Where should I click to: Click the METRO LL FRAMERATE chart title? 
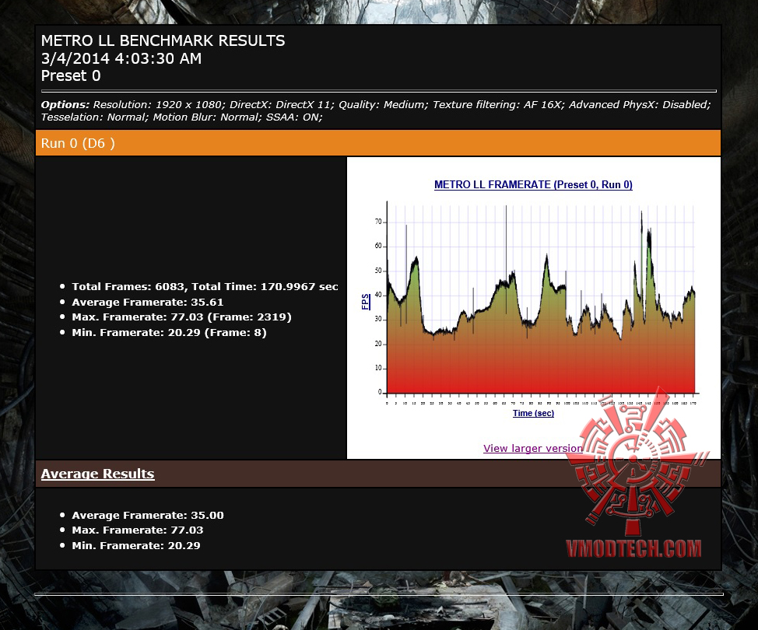coord(533,184)
